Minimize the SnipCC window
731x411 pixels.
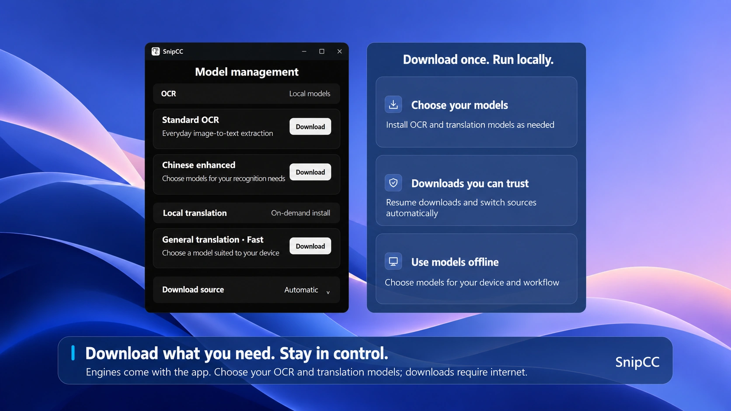coord(304,52)
